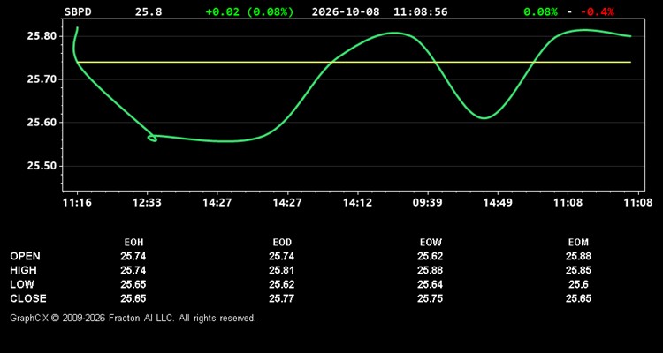Select the EOM column header
Viewport: 663px width, 353px height.
[x=578, y=243]
